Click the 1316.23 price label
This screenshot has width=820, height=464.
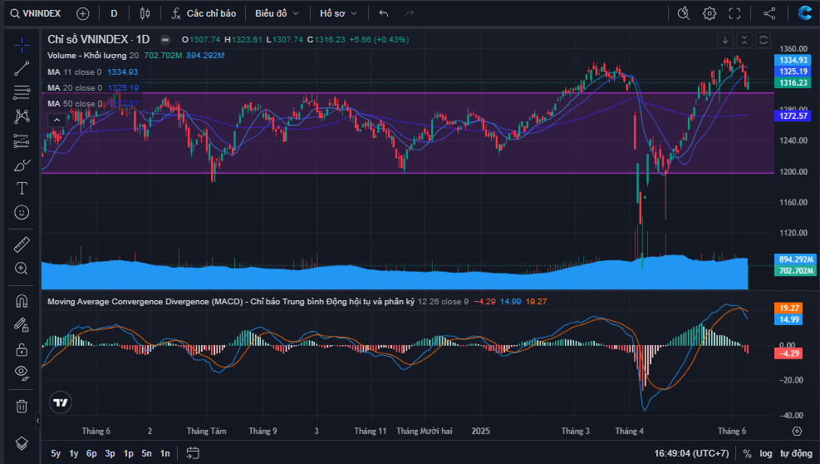click(x=793, y=83)
